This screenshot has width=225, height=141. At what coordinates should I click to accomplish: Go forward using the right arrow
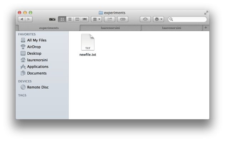coord(29,19)
